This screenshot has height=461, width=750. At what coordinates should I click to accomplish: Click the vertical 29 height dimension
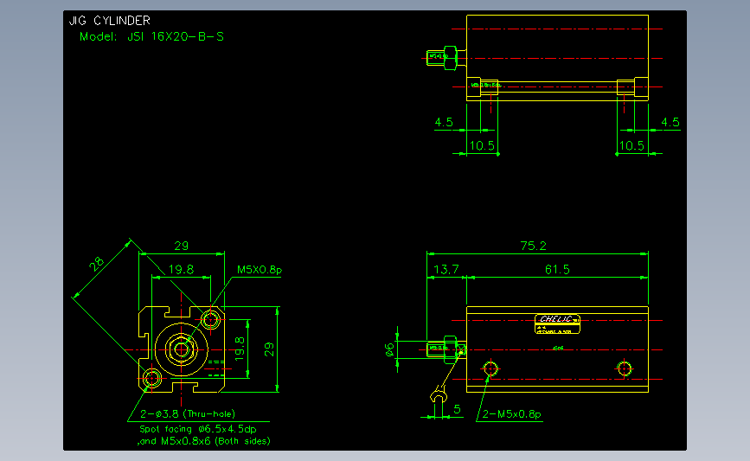(270, 349)
